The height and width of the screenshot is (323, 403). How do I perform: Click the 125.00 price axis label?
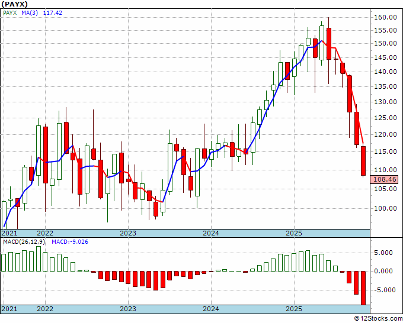pyautogui.click(x=385, y=118)
